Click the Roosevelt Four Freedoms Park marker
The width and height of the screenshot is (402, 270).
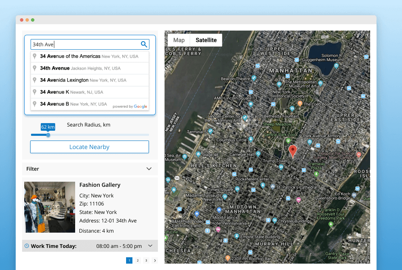pyautogui.click(x=331, y=224)
